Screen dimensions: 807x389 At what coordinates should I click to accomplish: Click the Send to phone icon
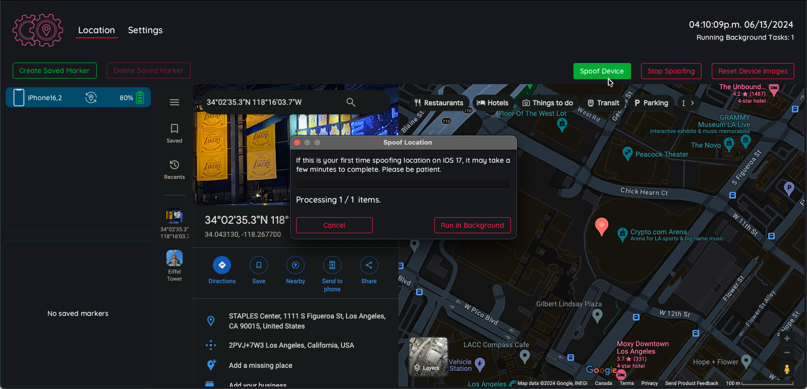332,265
